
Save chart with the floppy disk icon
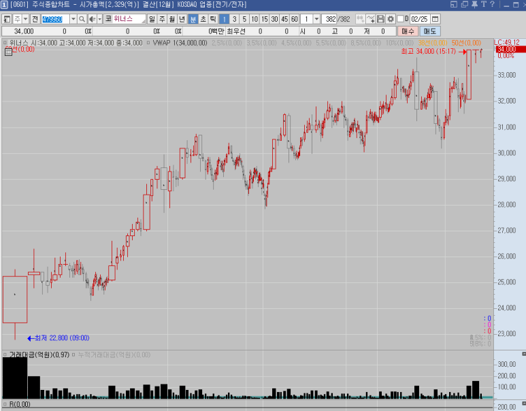[x=381, y=19]
